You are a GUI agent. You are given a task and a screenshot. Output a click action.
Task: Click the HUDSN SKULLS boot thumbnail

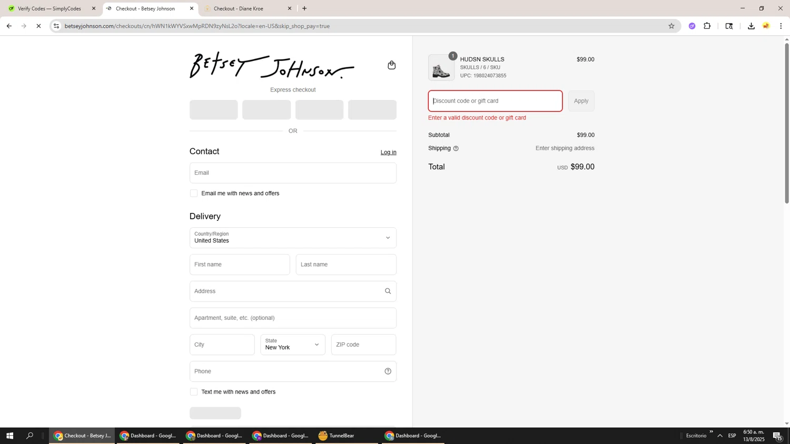pos(441,68)
